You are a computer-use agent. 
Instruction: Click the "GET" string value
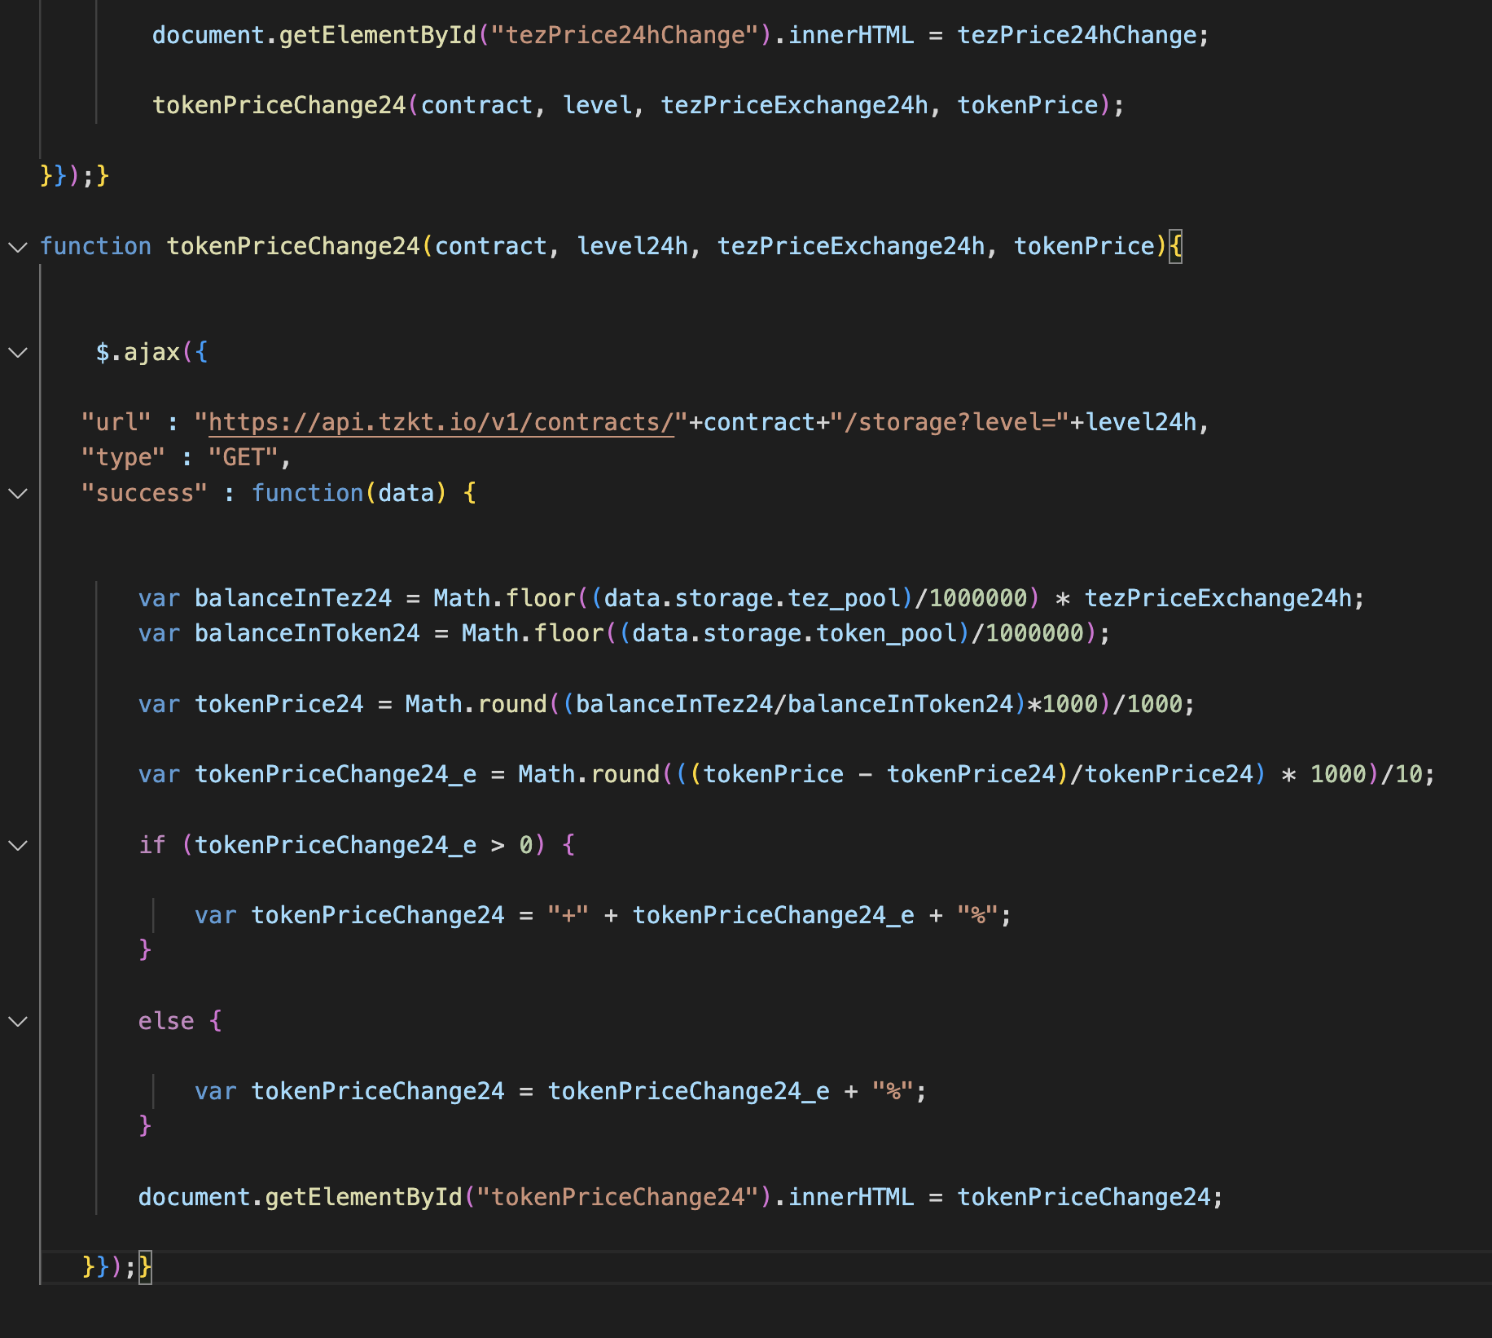(x=243, y=458)
